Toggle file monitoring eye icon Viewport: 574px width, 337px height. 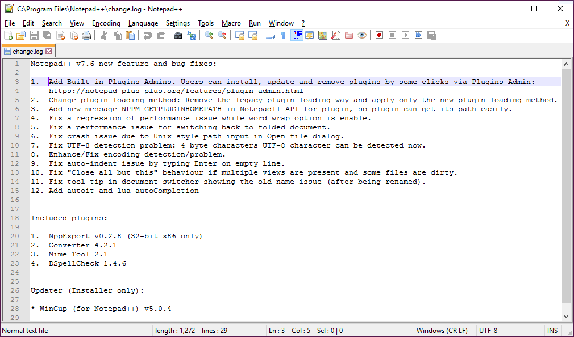(x=362, y=35)
